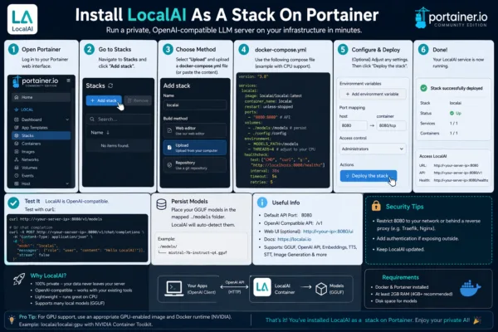Click the container port field showing 8080/tcp
The width and height of the screenshot is (498, 332).
(x=391, y=125)
